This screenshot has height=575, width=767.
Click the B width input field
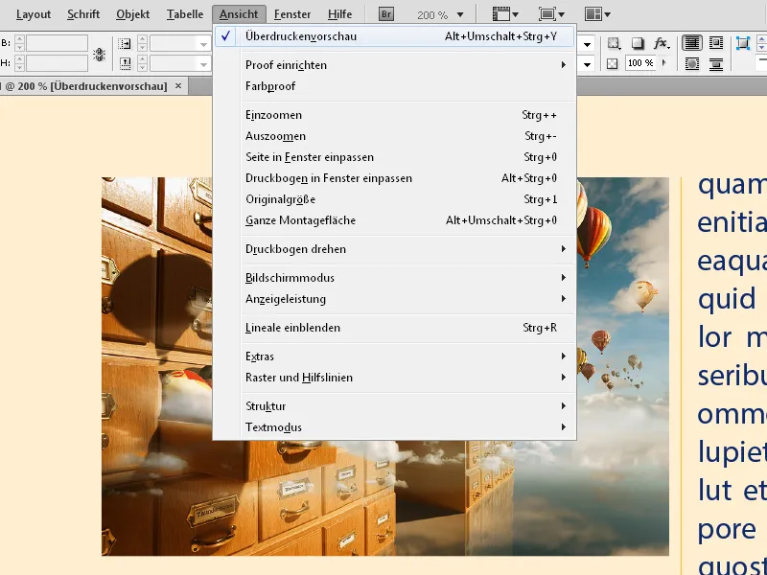(57, 43)
